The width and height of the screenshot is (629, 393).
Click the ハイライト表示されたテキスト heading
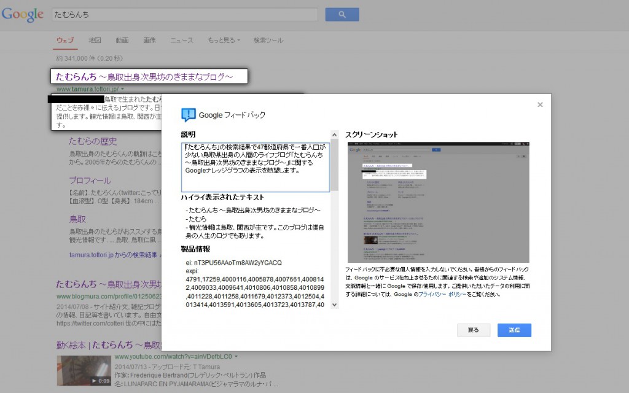222,197
